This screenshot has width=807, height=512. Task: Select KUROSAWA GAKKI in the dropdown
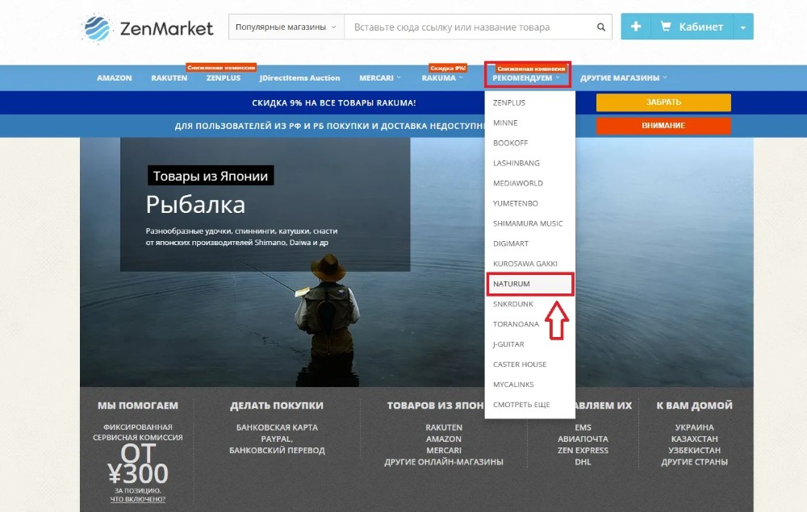[529, 264]
